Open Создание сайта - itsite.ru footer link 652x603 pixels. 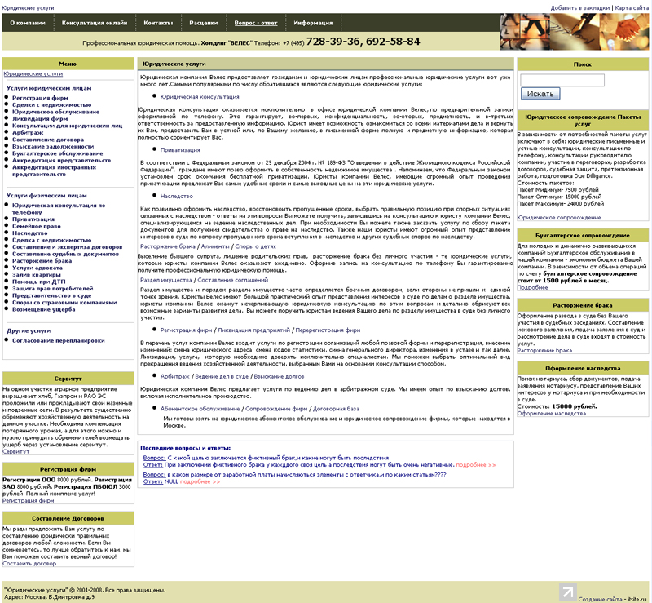613,599
